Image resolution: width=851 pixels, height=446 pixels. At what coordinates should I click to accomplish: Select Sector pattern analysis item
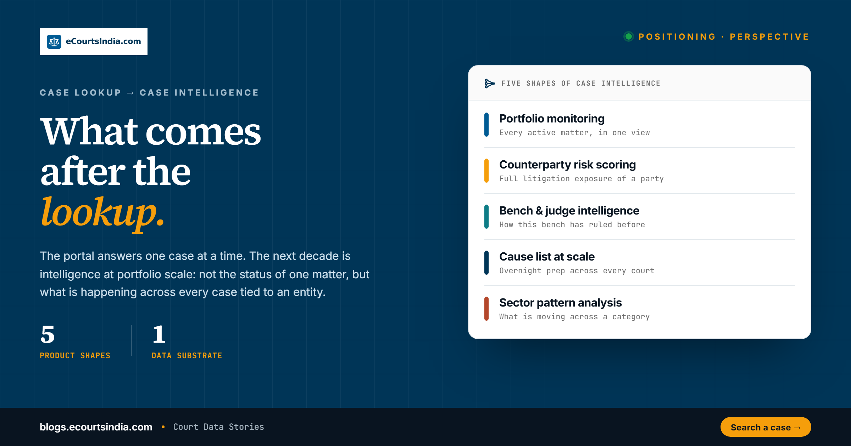(x=639, y=309)
